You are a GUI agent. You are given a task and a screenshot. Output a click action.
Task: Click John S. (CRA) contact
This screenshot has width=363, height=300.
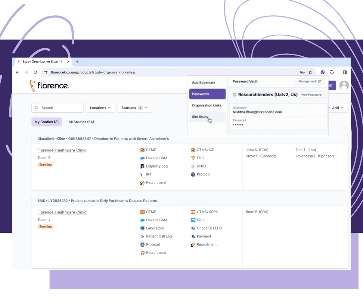257,150
